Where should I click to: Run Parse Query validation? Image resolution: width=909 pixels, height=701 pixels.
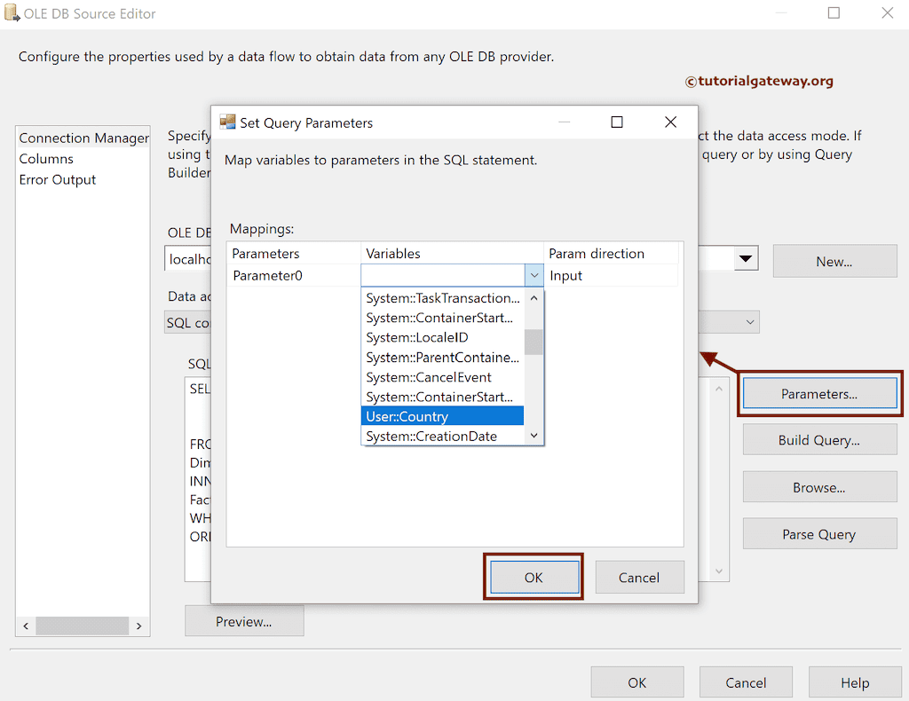(819, 533)
